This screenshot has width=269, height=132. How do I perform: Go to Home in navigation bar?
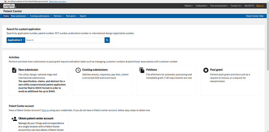tap(6, 16)
